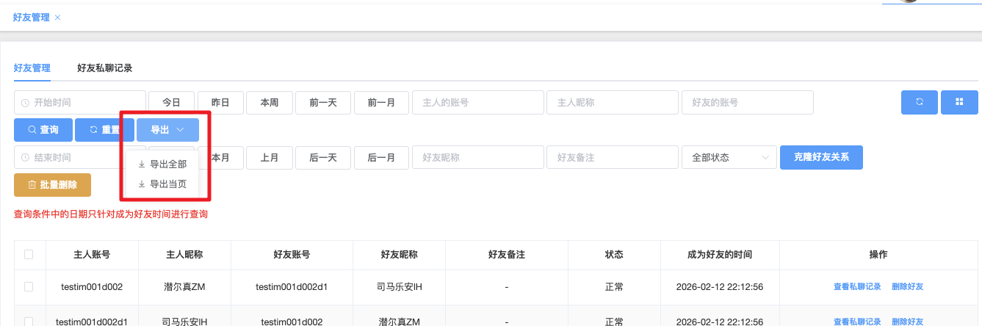Click 查看私聊记录 link in first row

tap(856, 287)
